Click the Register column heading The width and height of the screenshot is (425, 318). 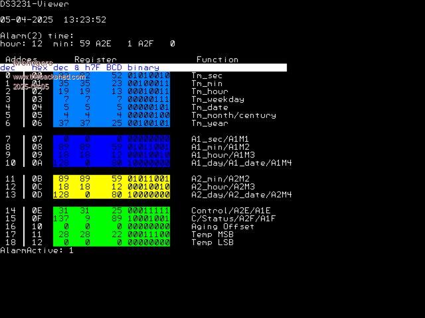(95, 60)
